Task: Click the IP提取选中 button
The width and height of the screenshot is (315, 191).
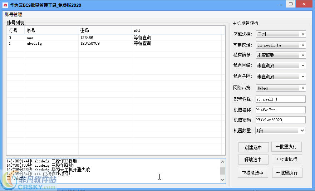Action: [253, 173]
